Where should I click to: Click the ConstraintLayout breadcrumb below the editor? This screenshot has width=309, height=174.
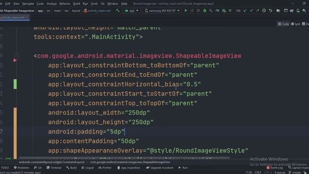click(x=52, y=162)
